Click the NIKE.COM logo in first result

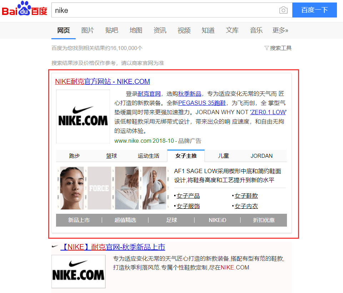click(83, 117)
